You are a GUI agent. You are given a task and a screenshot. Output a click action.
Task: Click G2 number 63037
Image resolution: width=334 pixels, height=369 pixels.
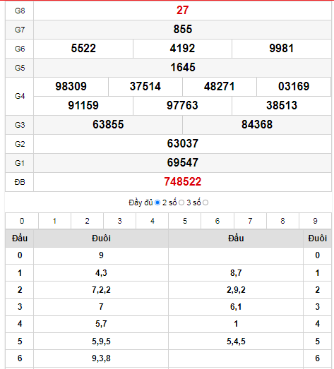pyautogui.click(x=183, y=143)
